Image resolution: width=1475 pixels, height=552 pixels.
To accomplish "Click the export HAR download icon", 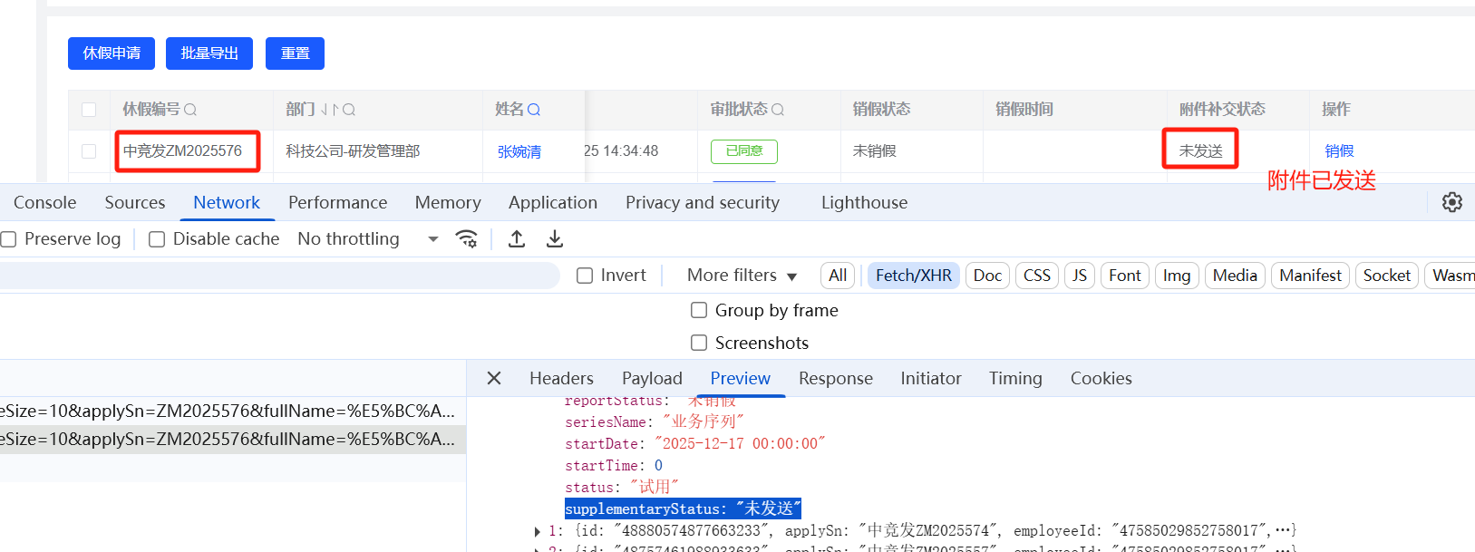I will point(555,238).
